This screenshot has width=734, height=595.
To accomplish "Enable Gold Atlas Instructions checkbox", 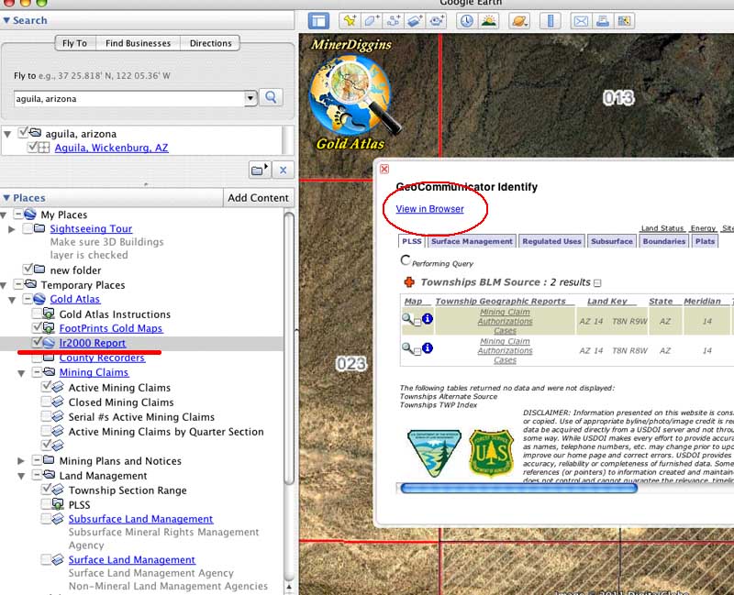I will 37,314.
